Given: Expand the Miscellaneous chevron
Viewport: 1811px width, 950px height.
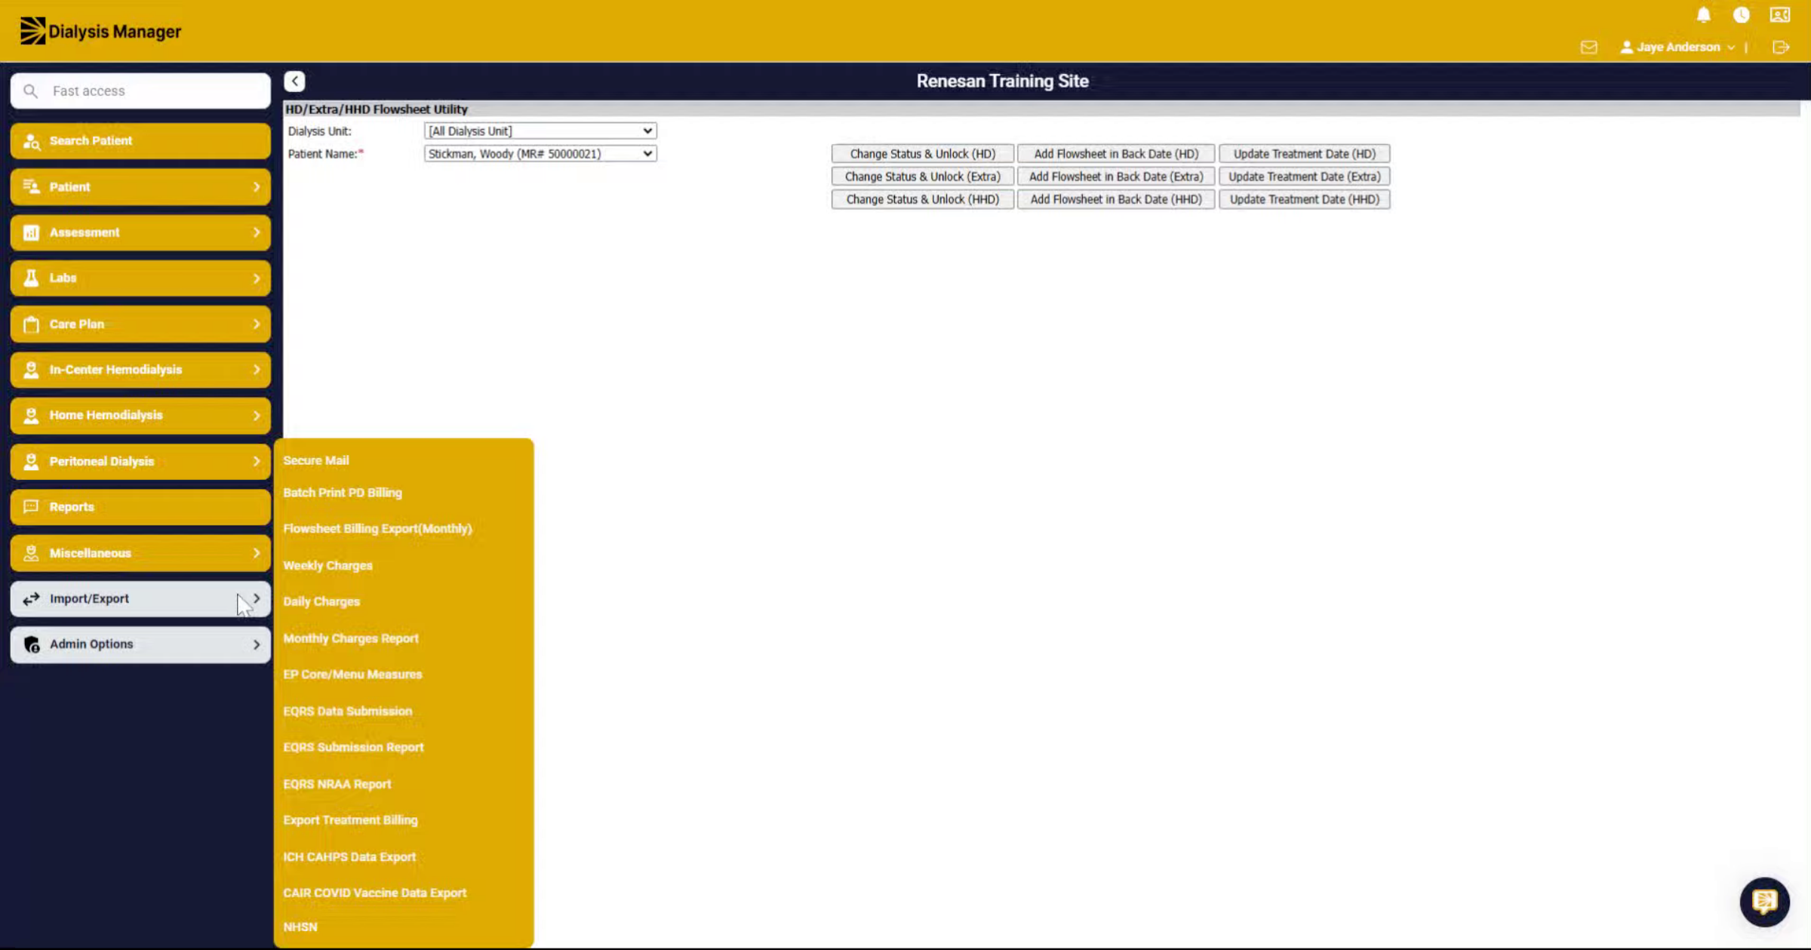Looking at the screenshot, I should coord(257,553).
